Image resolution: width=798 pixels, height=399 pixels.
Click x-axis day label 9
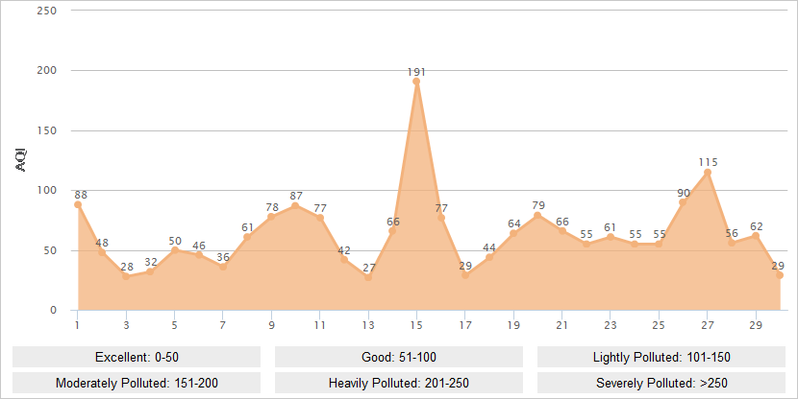271,325
